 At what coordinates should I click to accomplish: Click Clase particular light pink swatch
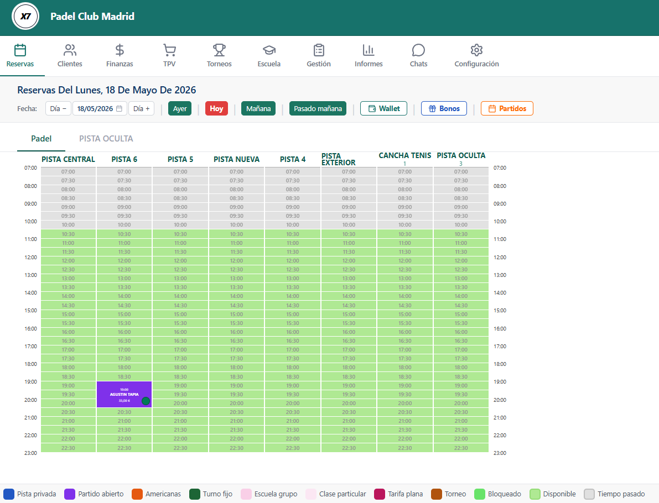[311, 494]
